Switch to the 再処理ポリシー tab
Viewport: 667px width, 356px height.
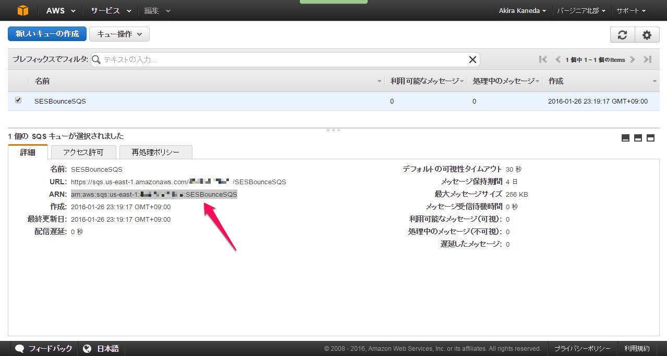[x=155, y=152]
